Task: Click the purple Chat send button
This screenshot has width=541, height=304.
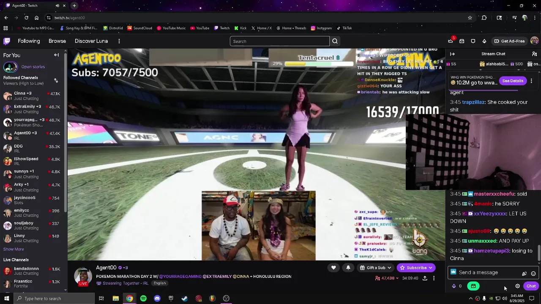Action: coord(531,286)
